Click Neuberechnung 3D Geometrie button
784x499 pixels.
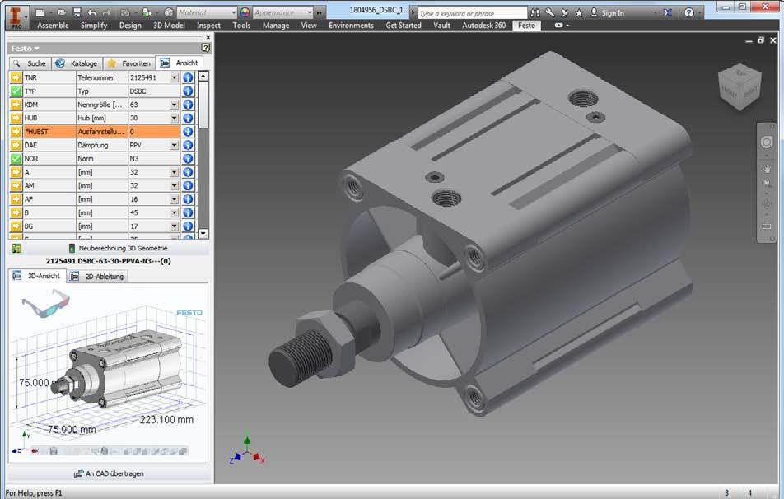click(x=118, y=248)
